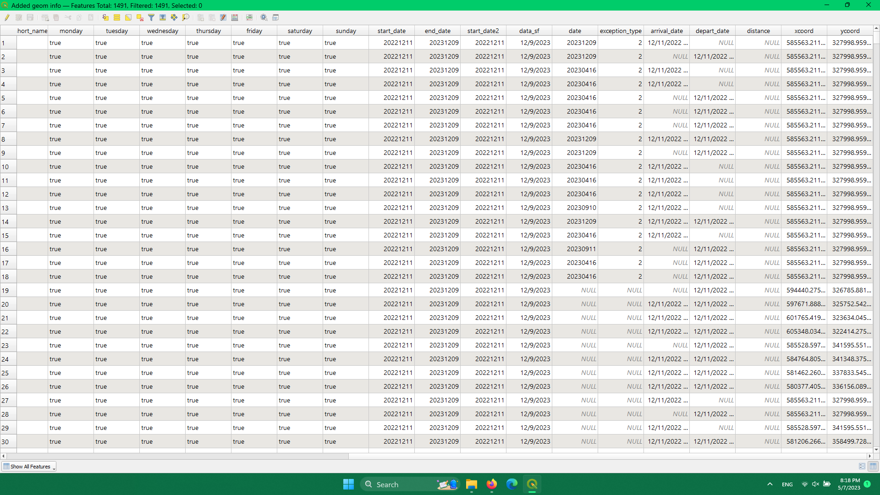The height and width of the screenshot is (495, 880).
Task: Sort by the tuesday column header
Action: click(x=117, y=31)
